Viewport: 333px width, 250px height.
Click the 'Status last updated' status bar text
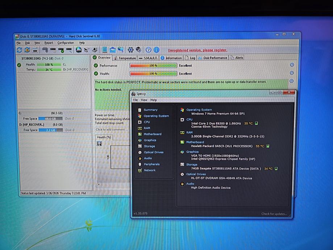pos(53,193)
